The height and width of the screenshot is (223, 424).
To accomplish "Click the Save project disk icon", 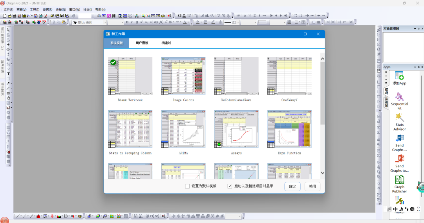I will (x=62, y=16).
